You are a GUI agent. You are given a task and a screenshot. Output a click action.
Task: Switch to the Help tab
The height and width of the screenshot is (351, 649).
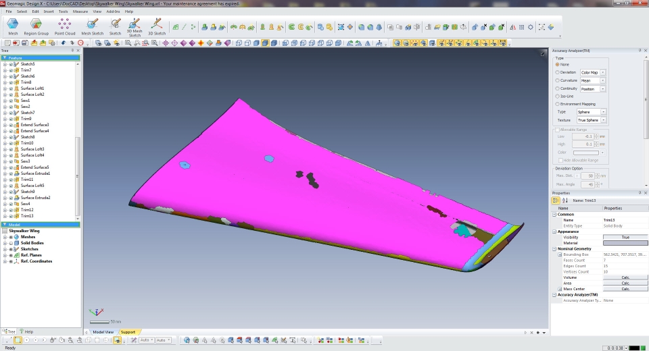pyautogui.click(x=26, y=331)
